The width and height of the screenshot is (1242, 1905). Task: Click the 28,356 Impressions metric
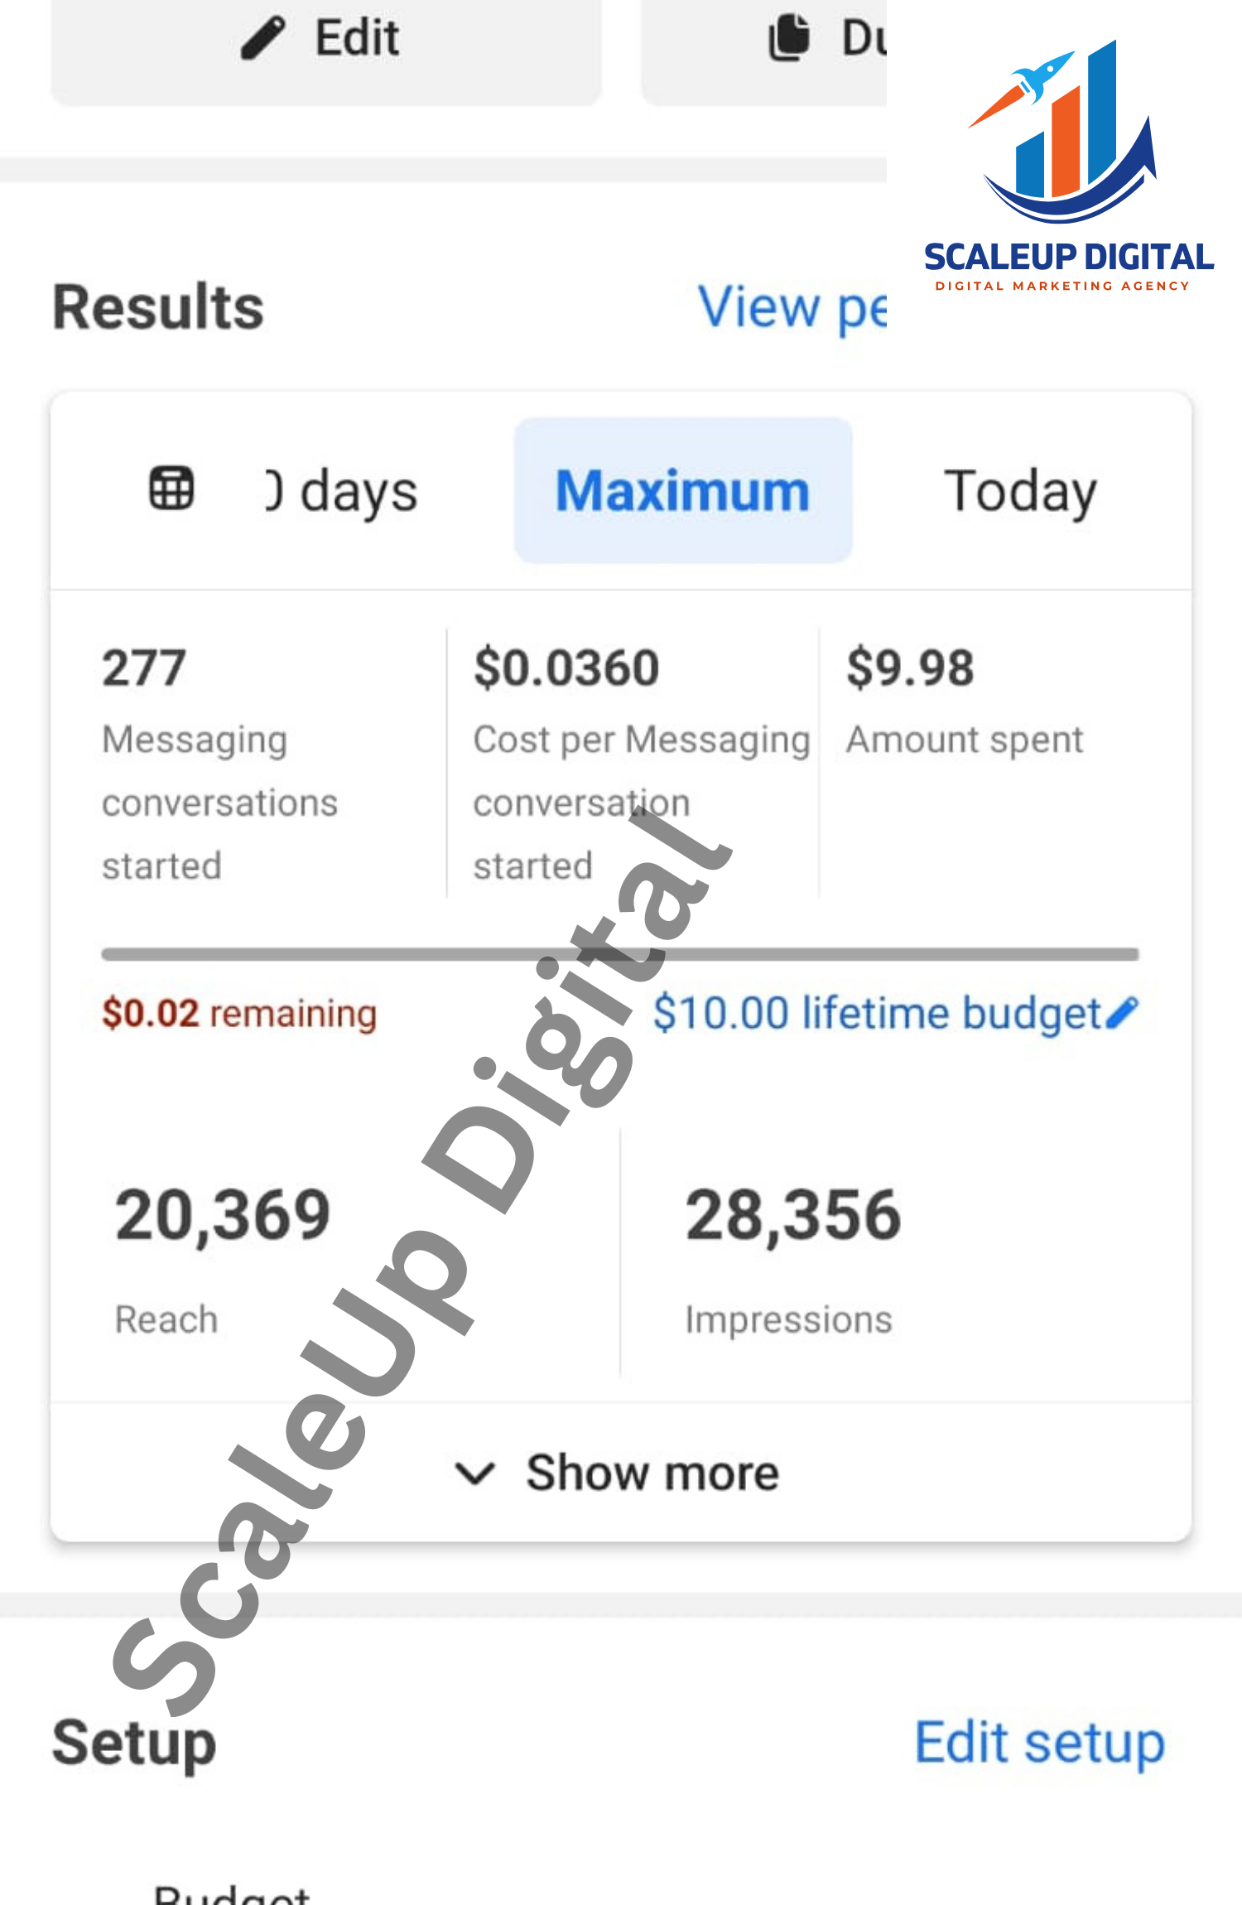792,1216
